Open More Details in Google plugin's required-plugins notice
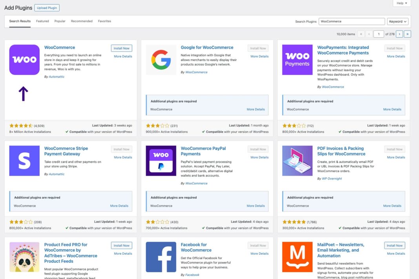Image resolution: width=419 pixels, height=279 pixels. (x=256, y=109)
